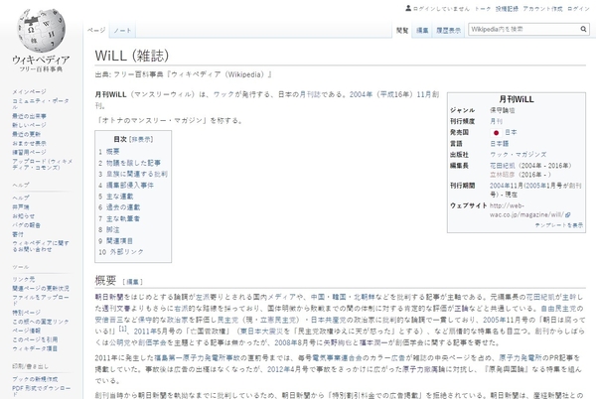Open 関連ページの更新状況 link

[x=41, y=289]
